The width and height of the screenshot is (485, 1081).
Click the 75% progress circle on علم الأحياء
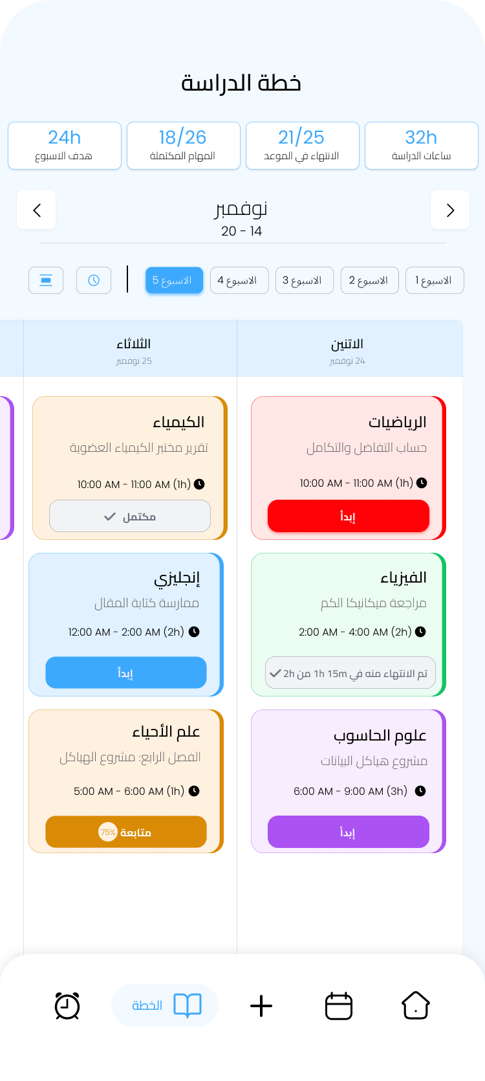click(109, 832)
